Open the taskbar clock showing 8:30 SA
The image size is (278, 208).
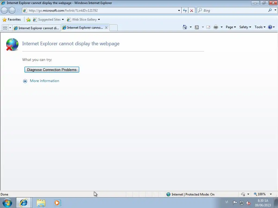click(x=263, y=203)
